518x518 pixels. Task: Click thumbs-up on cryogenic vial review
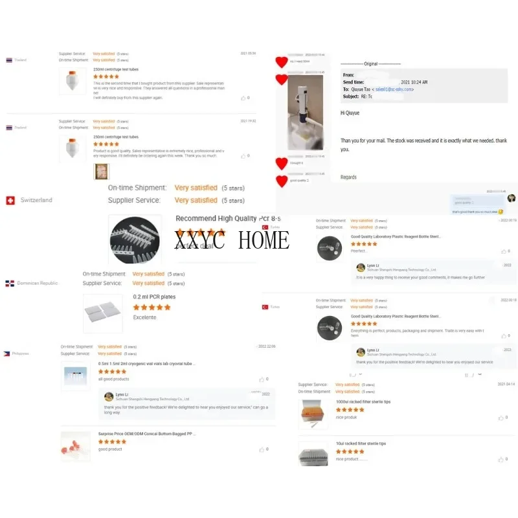[262, 379]
